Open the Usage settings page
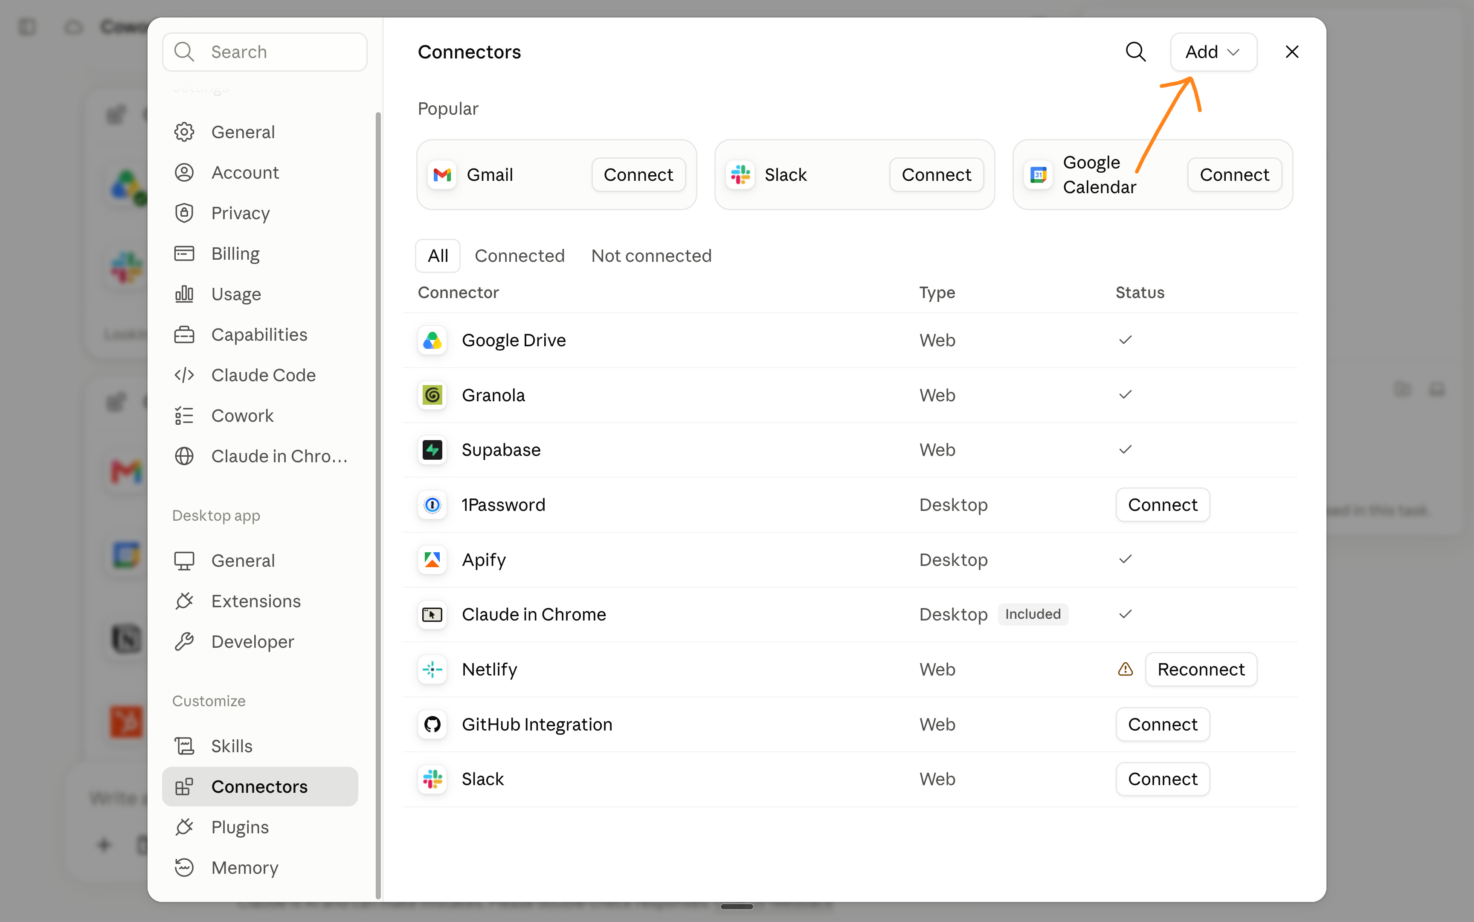This screenshot has height=922, width=1474. pyautogui.click(x=260, y=295)
